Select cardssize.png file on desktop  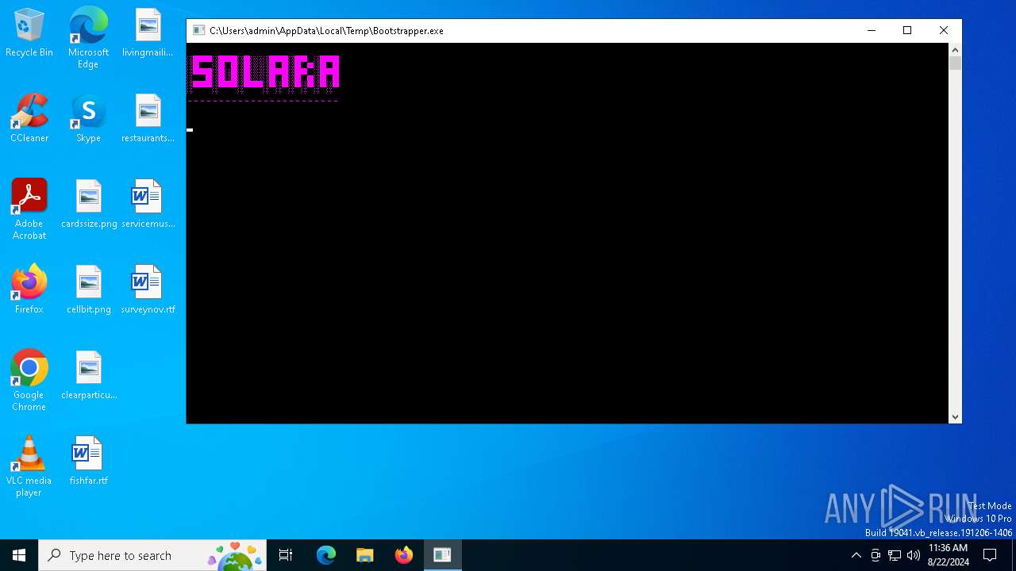click(x=89, y=204)
